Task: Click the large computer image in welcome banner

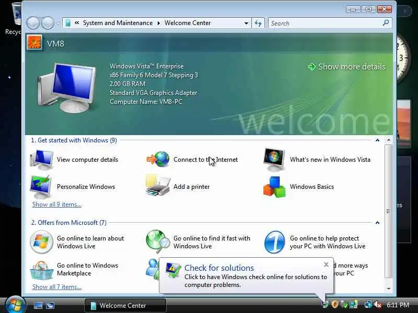Action: coord(67,88)
